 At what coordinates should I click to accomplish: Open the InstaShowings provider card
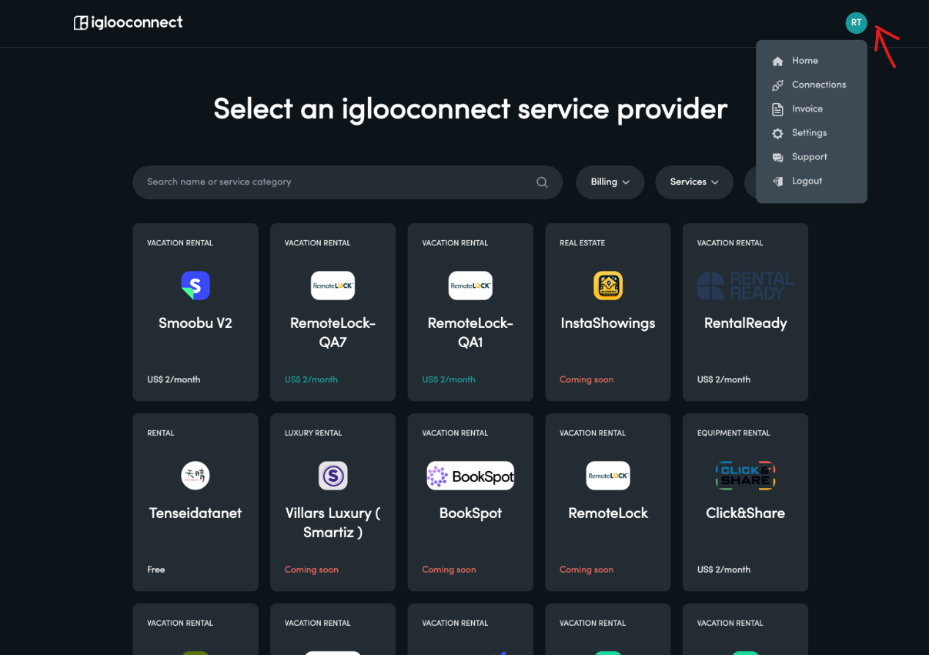pyautogui.click(x=608, y=312)
